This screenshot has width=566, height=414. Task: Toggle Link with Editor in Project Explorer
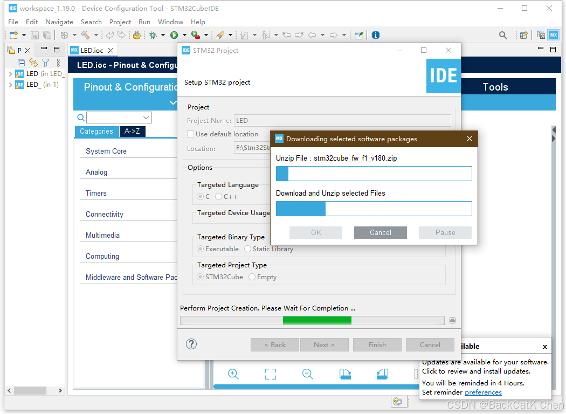point(33,63)
